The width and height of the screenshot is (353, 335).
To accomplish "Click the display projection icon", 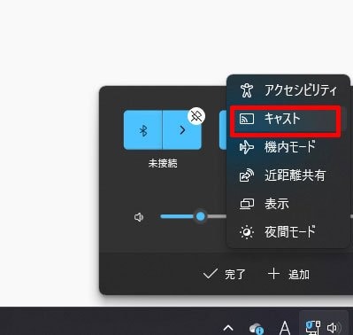I will pyautogui.click(x=247, y=204).
